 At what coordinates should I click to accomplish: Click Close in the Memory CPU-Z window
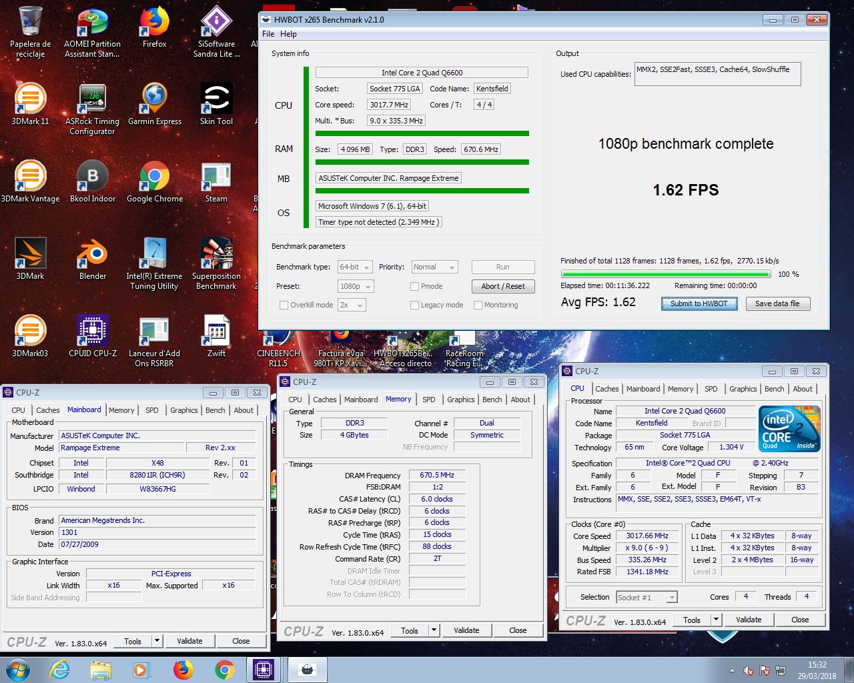(518, 630)
